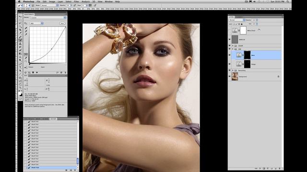The width and height of the screenshot is (307, 172).
Task: Select the Crop tool in the toolbar
Action: click(x=20, y=30)
